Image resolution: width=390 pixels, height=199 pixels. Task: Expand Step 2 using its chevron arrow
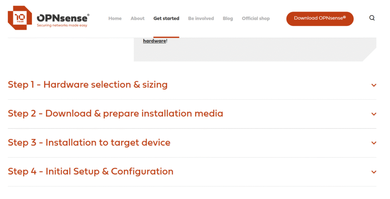[374, 114]
